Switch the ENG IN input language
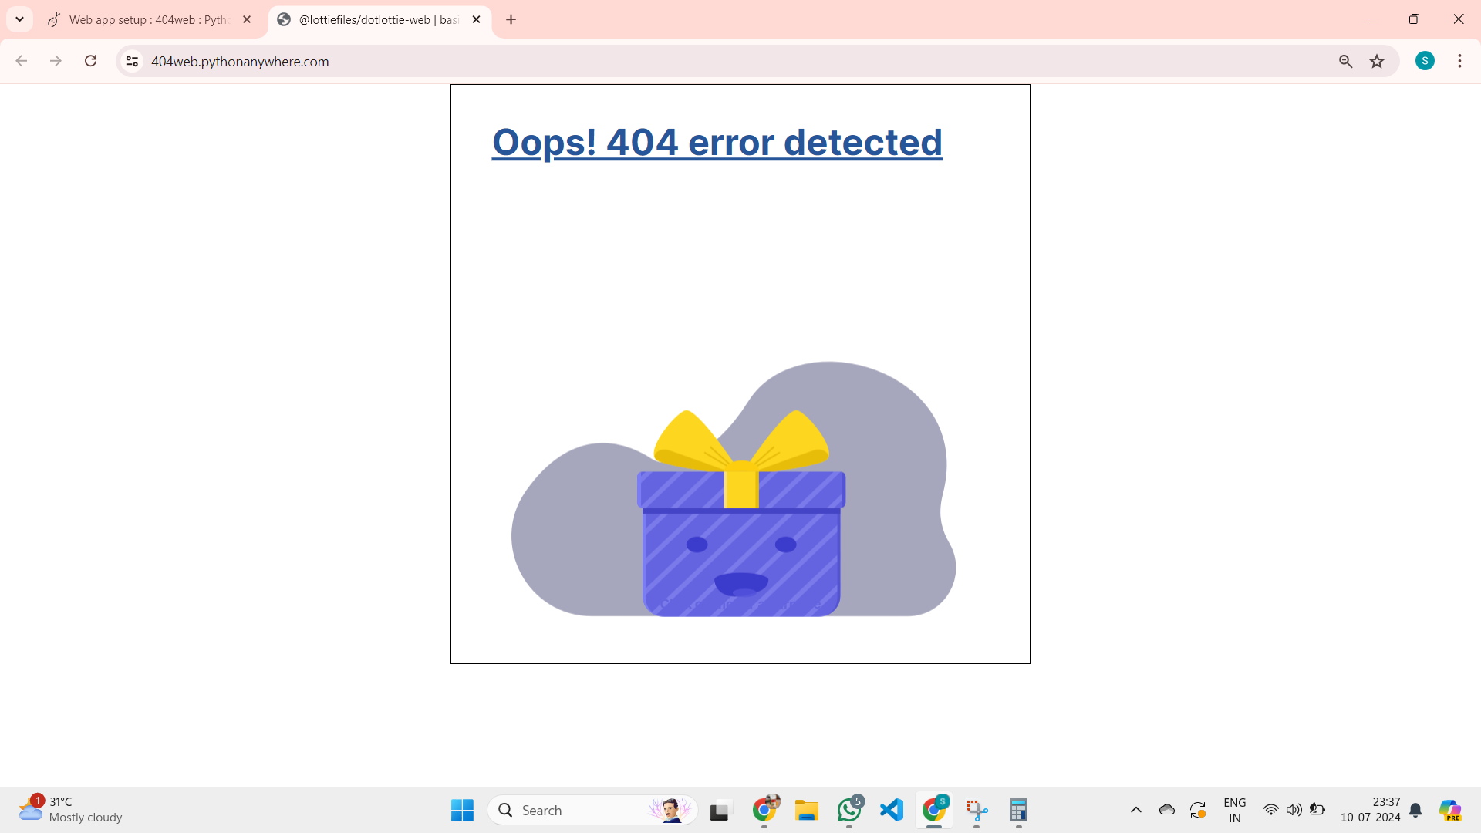 click(x=1235, y=810)
